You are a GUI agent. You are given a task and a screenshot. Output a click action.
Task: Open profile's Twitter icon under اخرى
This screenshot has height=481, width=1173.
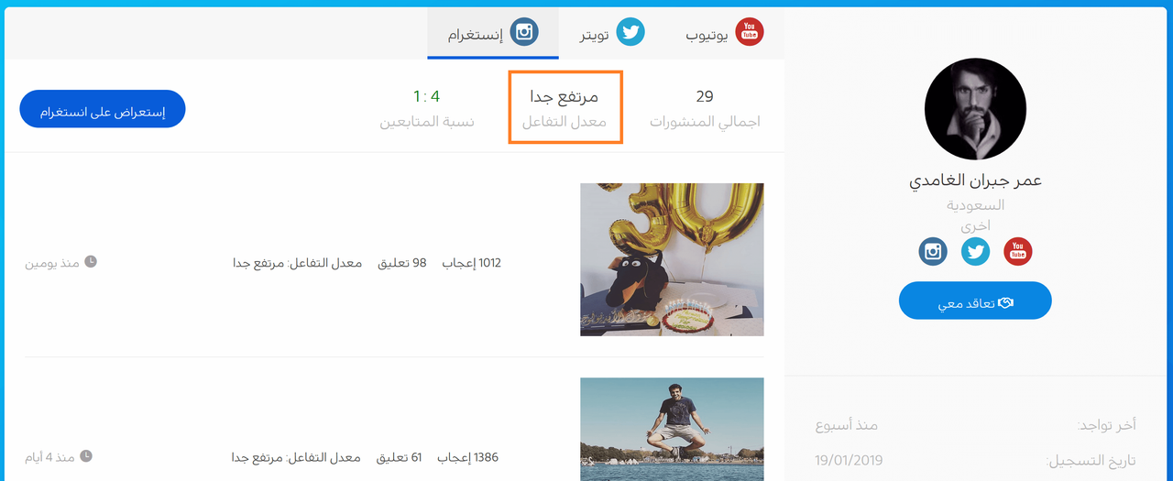tap(975, 251)
